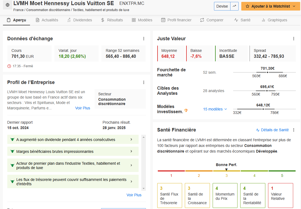This screenshot has height=209, width=301.
Task: Click Prochains résult. date 28 janv. 2025
Action: 114,128
